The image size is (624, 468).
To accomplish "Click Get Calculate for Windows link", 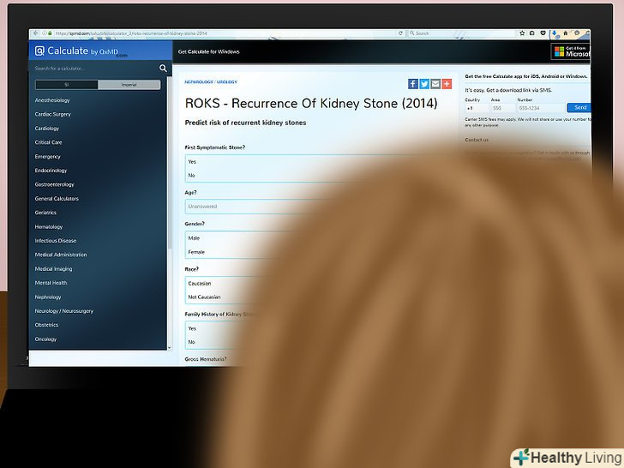I will pos(208,51).
